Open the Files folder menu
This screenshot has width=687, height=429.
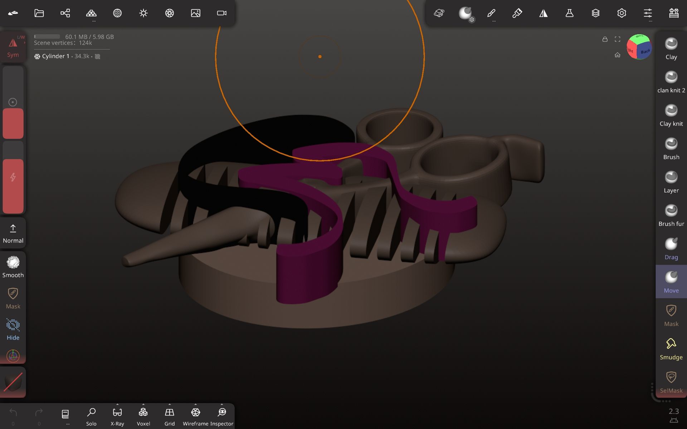[x=39, y=13]
